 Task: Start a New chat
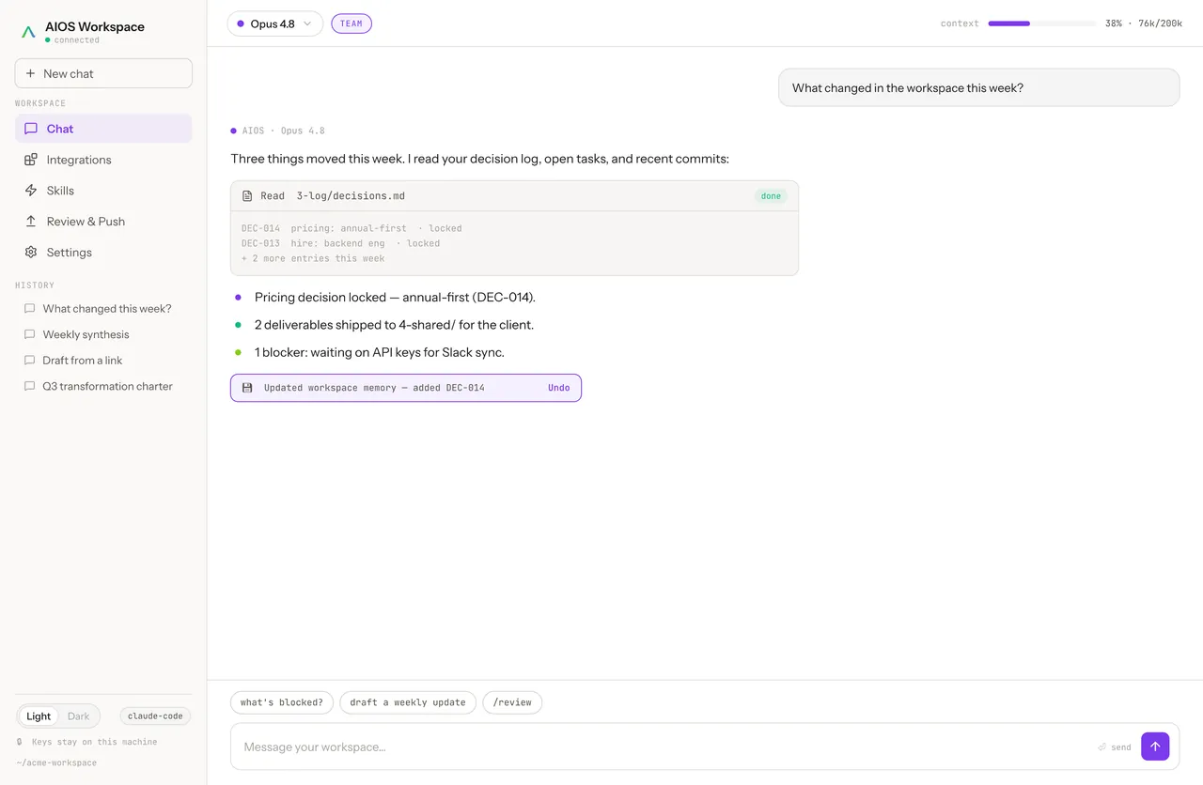pyautogui.click(x=103, y=73)
